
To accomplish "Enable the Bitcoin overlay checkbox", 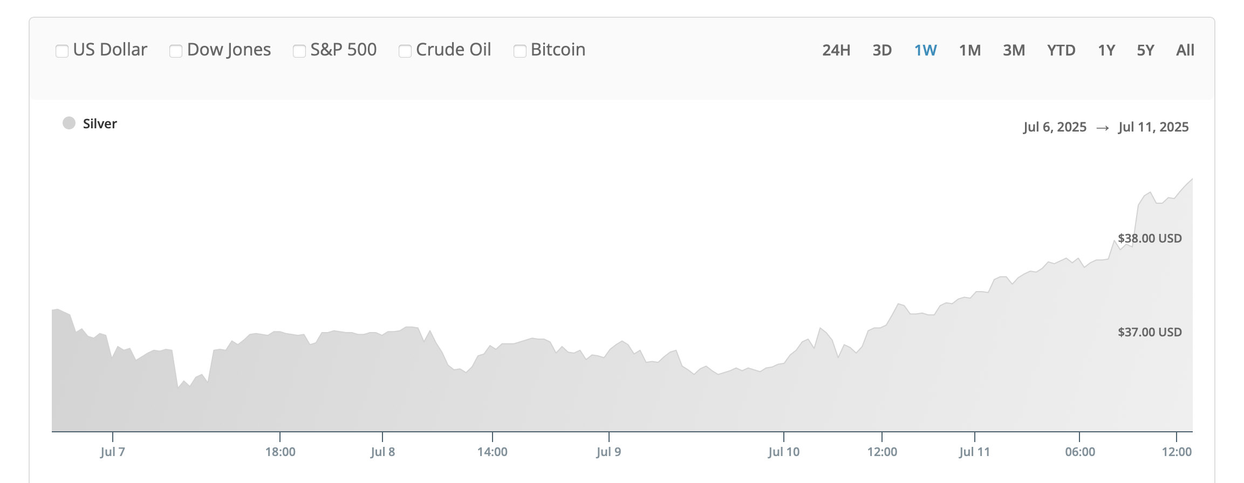I will [x=520, y=51].
